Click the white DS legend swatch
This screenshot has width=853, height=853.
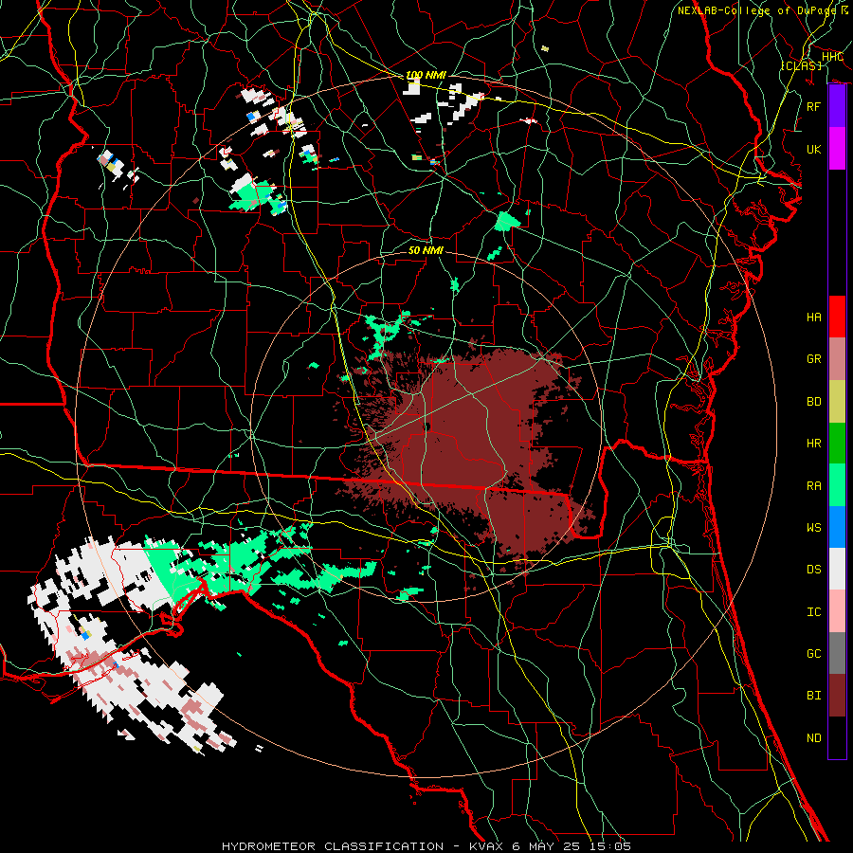tap(837, 569)
